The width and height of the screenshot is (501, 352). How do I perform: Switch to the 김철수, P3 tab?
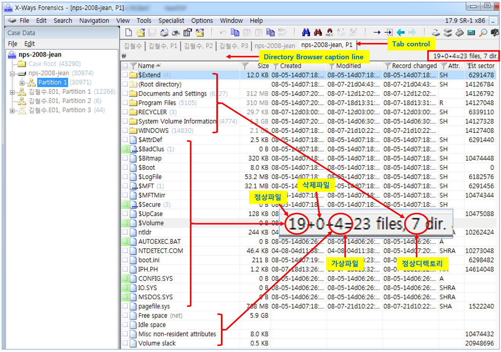233,46
